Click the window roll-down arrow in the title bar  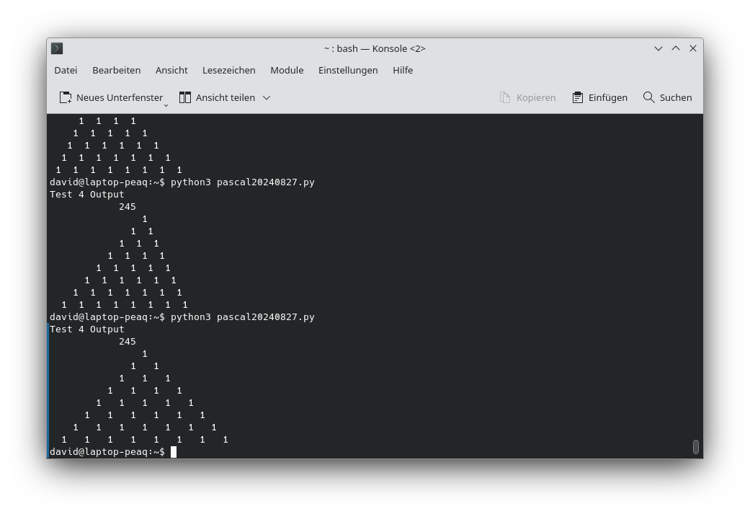[x=658, y=48]
